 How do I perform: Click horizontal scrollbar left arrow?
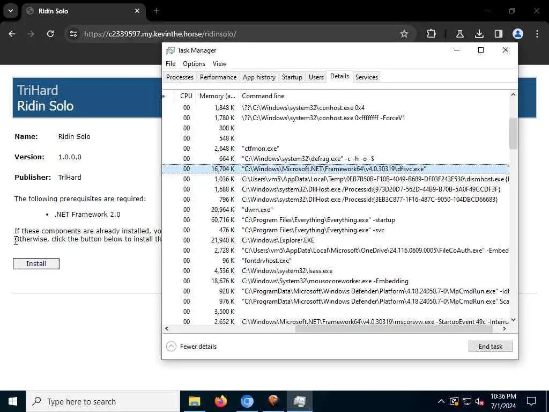(x=167, y=329)
